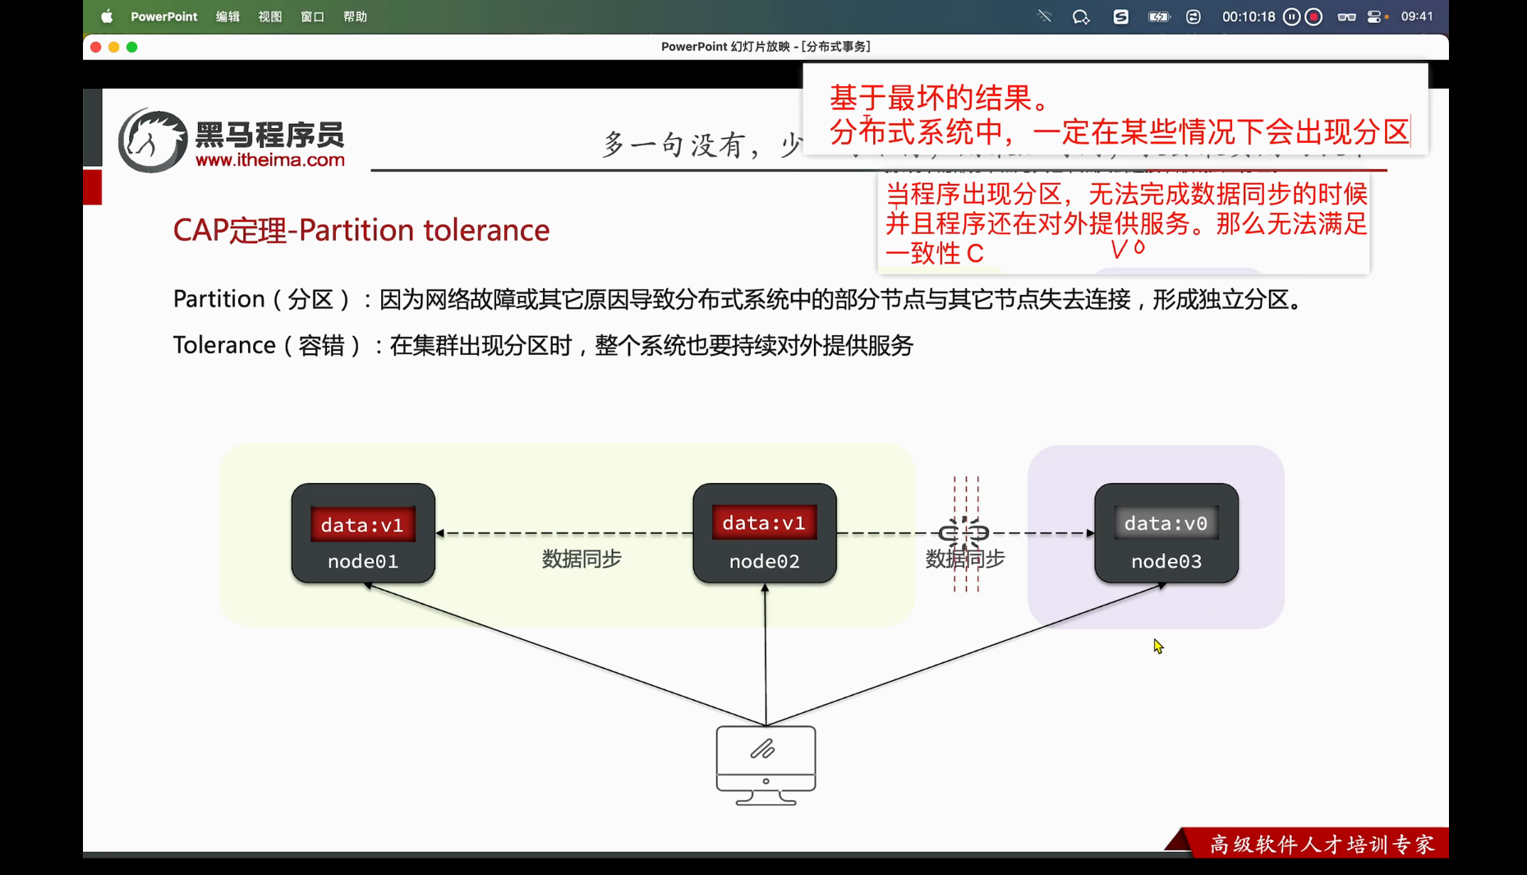This screenshot has width=1527, height=875.
Task: Expand the 视图 menu
Action: pos(270,16)
